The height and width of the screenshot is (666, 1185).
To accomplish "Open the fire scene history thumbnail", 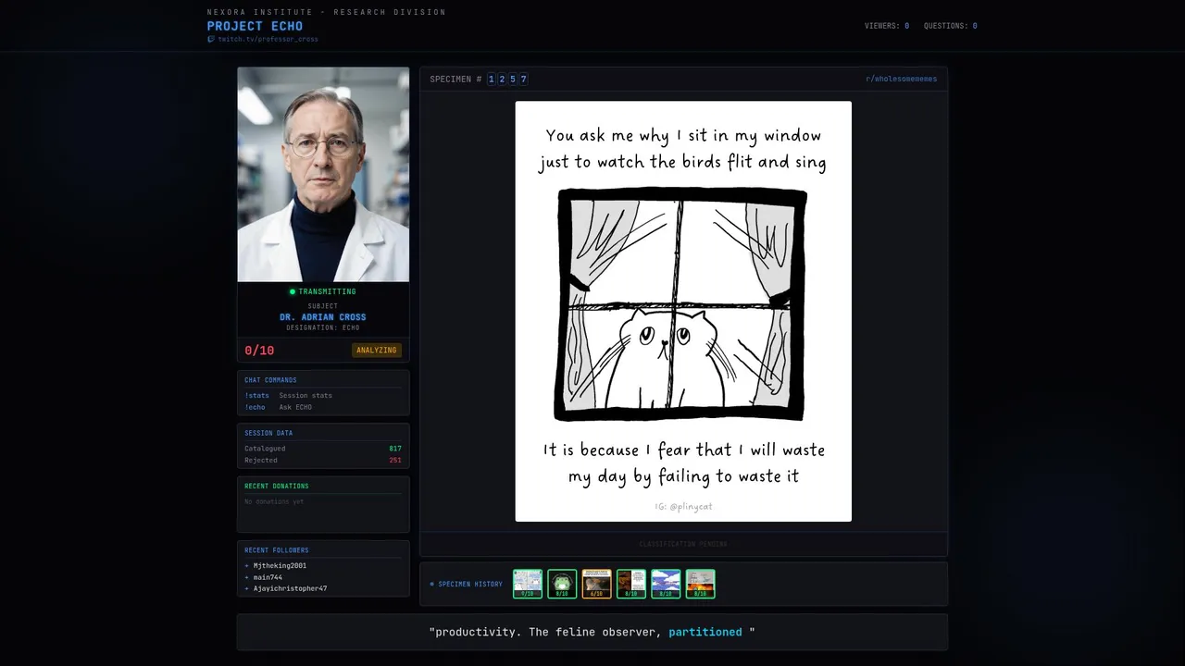I will pos(700,584).
